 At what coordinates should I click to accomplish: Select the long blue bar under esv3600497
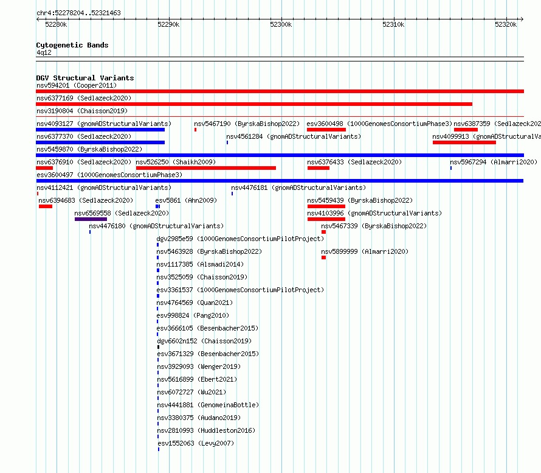click(280, 181)
